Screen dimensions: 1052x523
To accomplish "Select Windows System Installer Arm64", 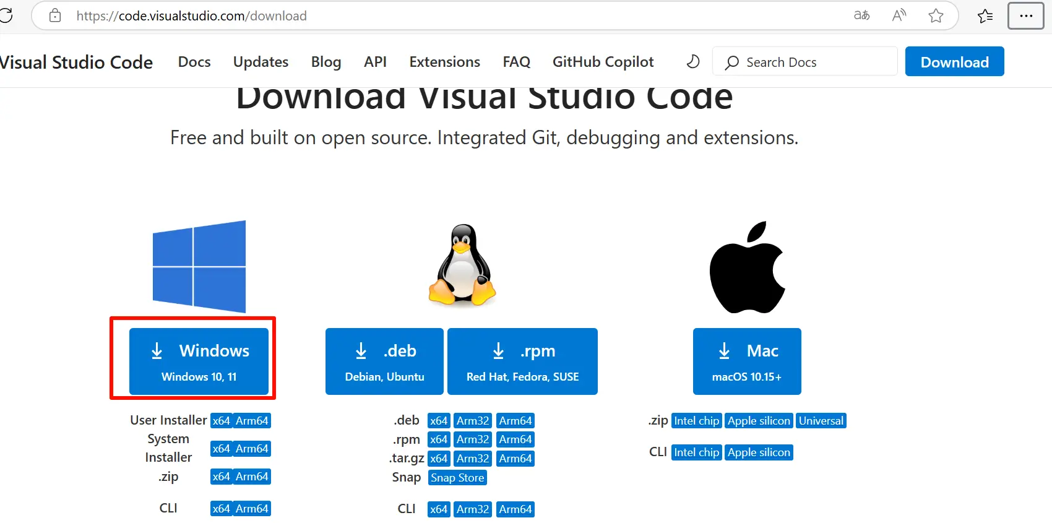I will click(252, 449).
